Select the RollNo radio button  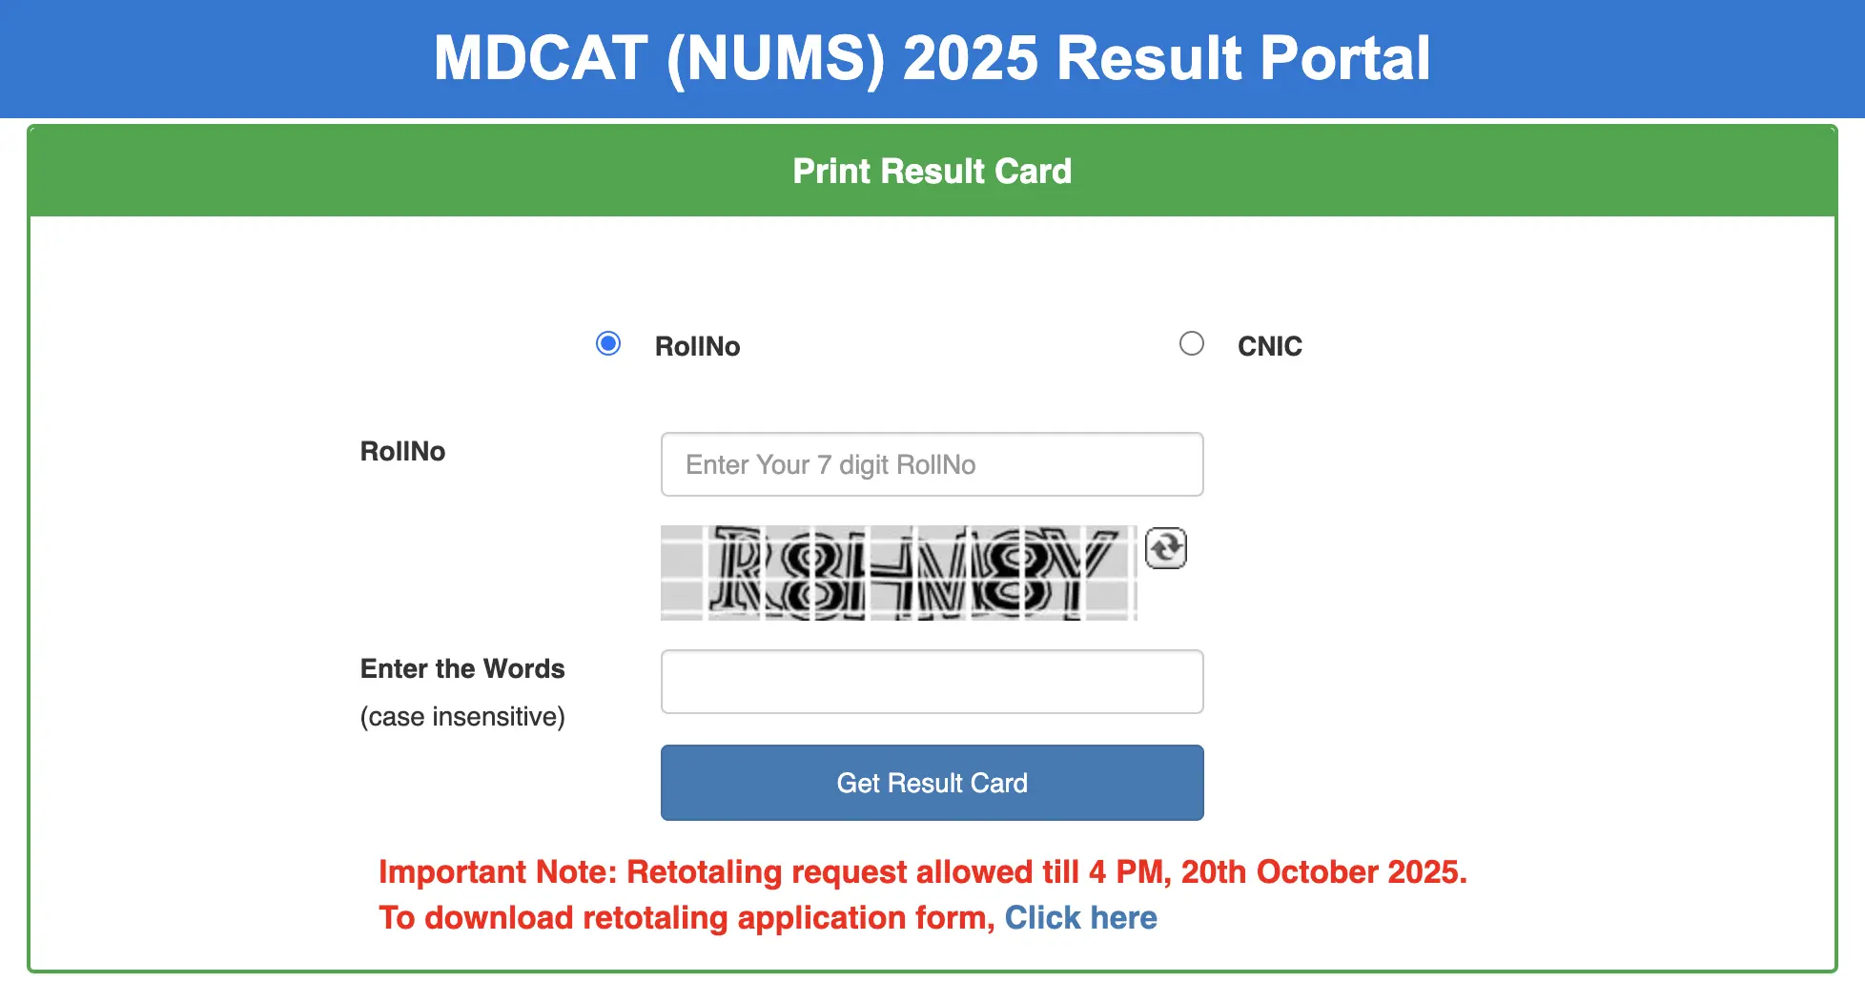[x=607, y=343]
